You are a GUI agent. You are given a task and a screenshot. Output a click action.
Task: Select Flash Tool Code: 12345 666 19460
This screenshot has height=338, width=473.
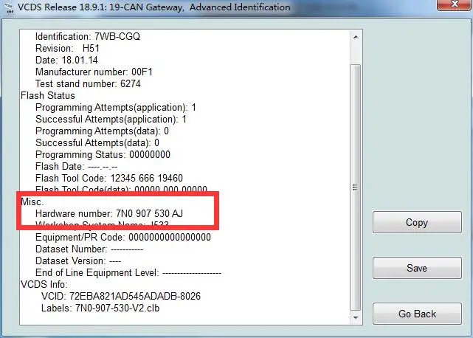coord(109,178)
